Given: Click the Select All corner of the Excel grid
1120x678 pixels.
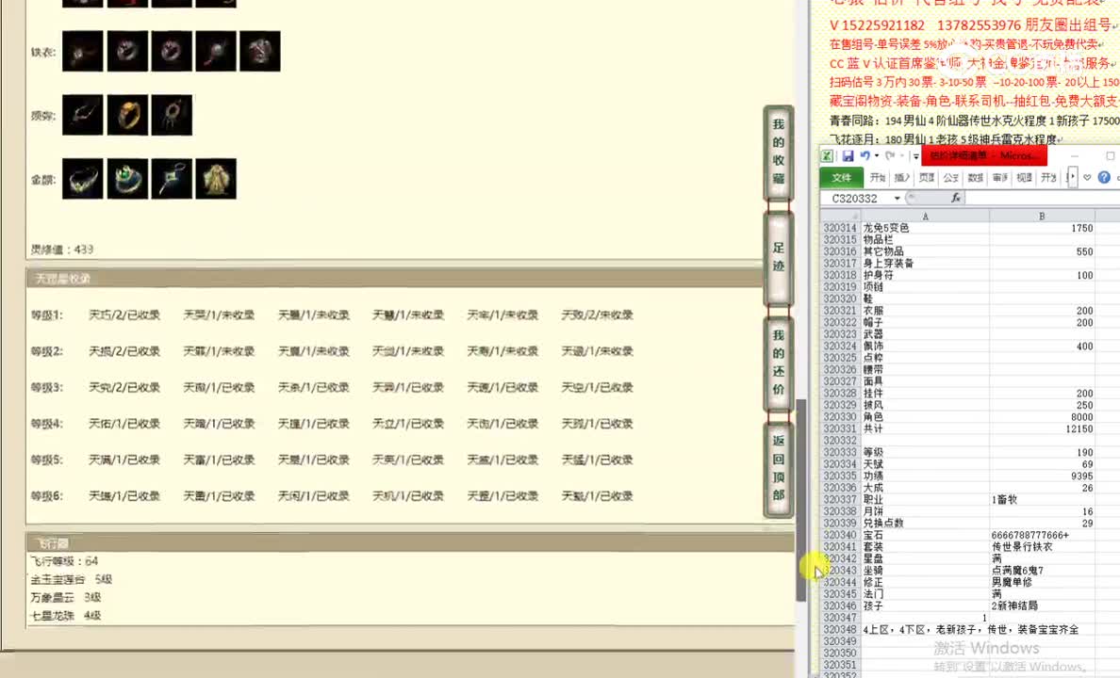Looking at the screenshot, I should (x=841, y=216).
